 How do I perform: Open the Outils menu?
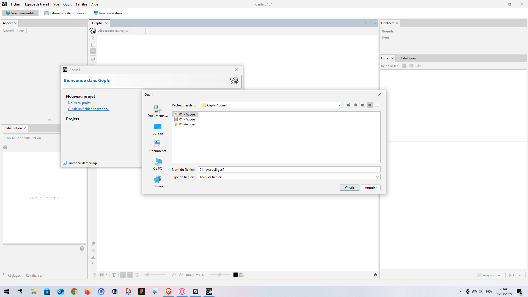coord(67,4)
